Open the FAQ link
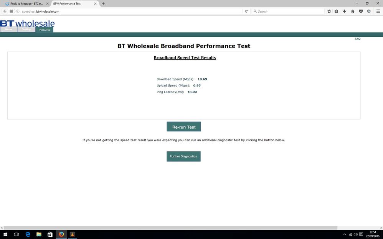 (357, 39)
